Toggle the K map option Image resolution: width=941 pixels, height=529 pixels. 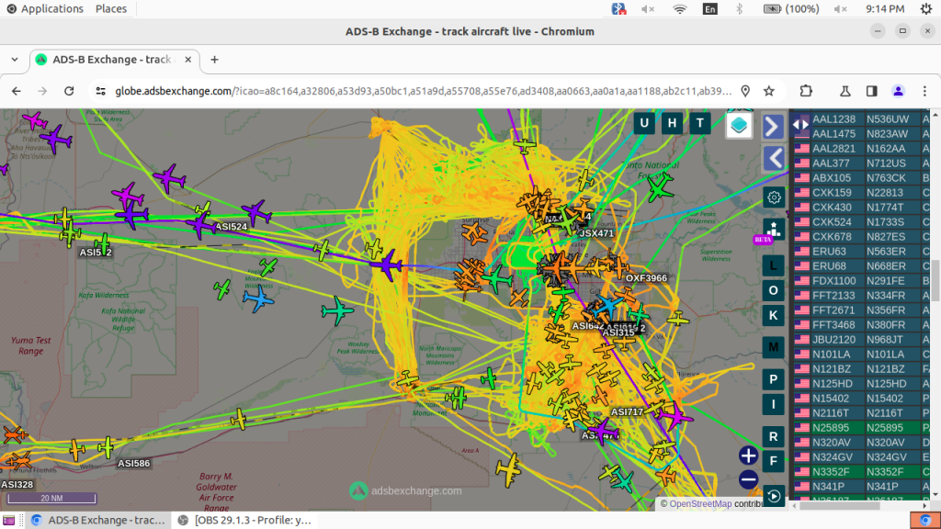[x=773, y=316]
